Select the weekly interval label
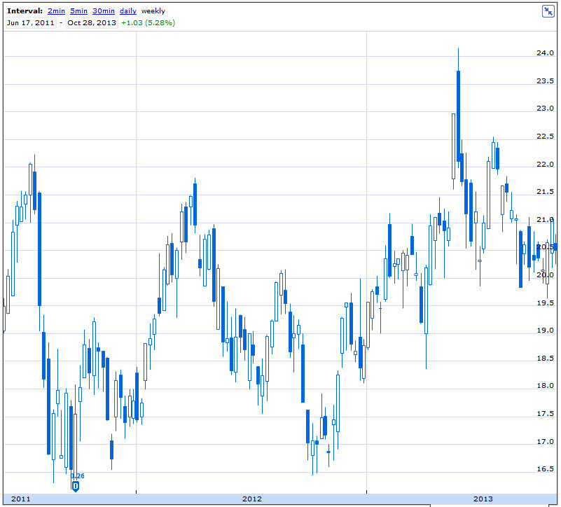The height and width of the screenshot is (507, 561). coord(153,11)
